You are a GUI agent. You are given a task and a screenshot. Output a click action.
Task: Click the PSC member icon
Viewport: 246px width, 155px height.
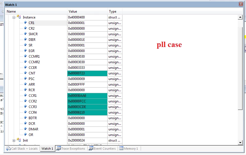point(25,78)
